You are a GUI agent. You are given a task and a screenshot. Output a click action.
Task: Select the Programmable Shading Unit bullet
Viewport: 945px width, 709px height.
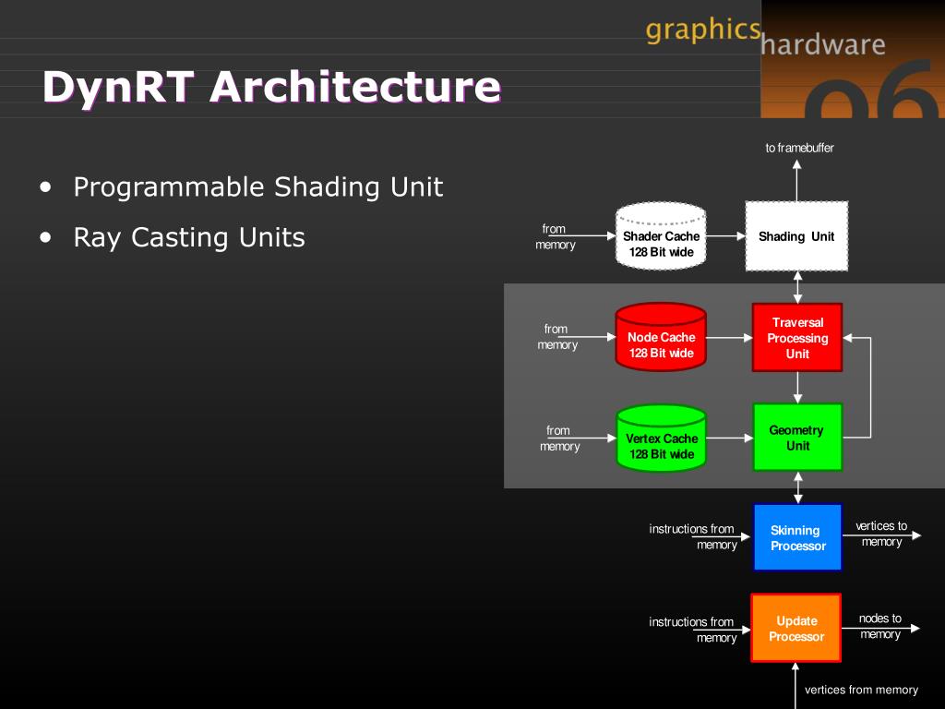[x=258, y=186]
